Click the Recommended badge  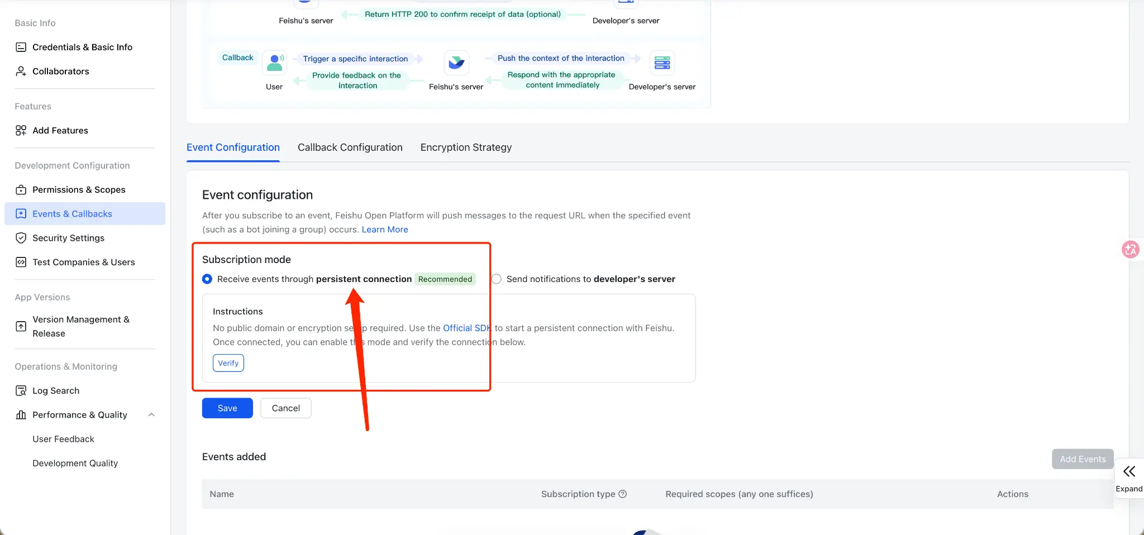[x=445, y=279]
